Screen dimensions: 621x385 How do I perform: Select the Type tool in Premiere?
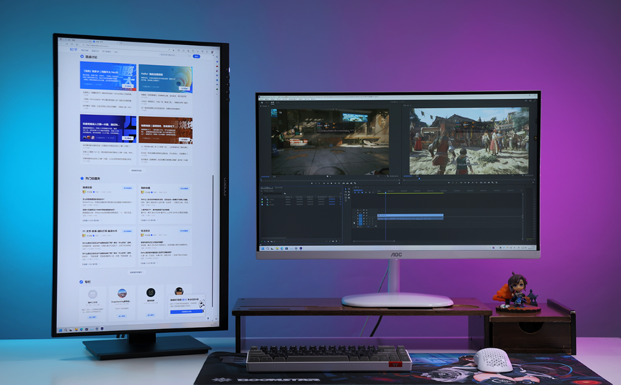346,201
